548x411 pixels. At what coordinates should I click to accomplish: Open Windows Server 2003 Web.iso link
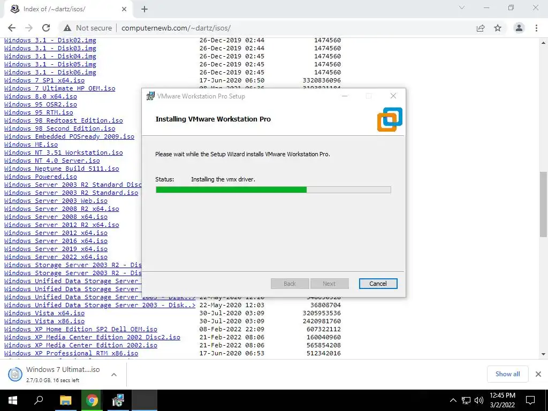(x=56, y=201)
